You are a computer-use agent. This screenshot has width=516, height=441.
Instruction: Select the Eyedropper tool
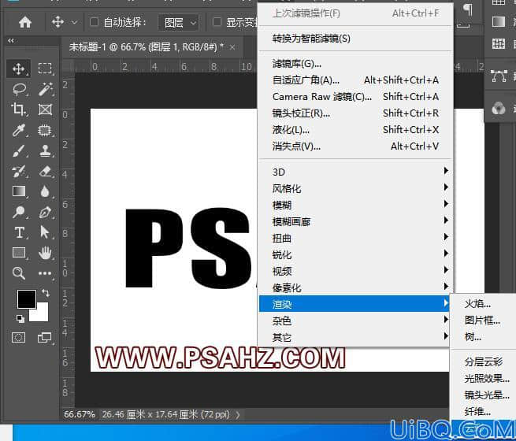click(x=18, y=130)
